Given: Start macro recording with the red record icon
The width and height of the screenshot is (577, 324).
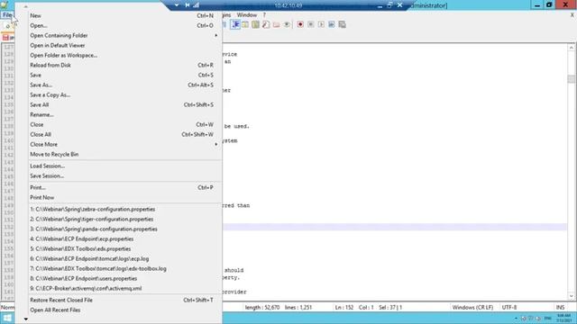Looking at the screenshot, I should (300, 24).
